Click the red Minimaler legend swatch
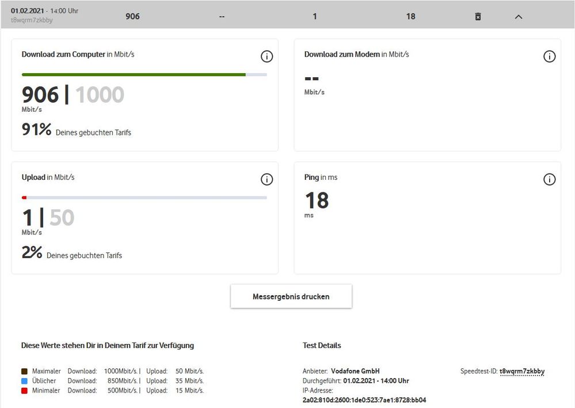Viewport: 575px width, 408px height. tap(25, 390)
